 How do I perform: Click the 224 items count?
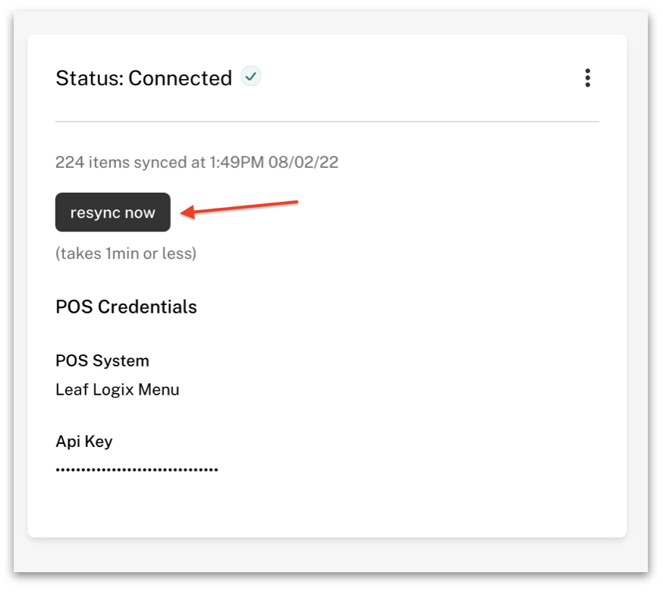coord(93,162)
